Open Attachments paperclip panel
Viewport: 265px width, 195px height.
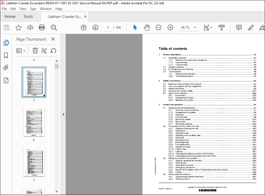click(x=6, y=68)
